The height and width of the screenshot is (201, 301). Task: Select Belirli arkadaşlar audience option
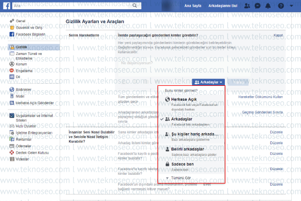click(x=191, y=152)
